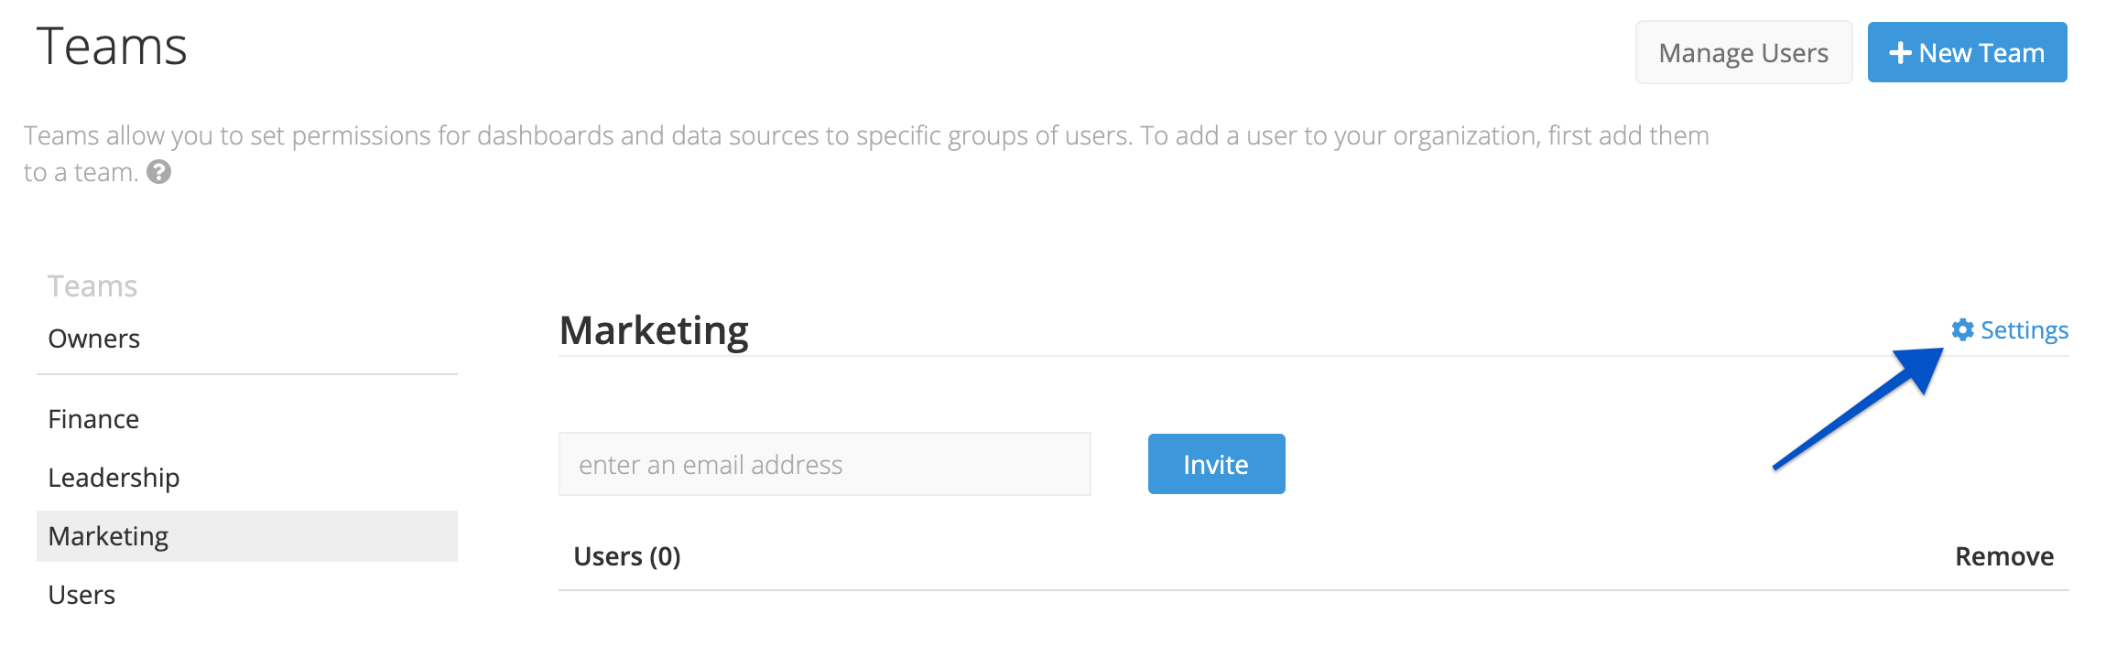This screenshot has width=2106, height=646.
Task: Click the Remove column header
Action: coord(2004,556)
